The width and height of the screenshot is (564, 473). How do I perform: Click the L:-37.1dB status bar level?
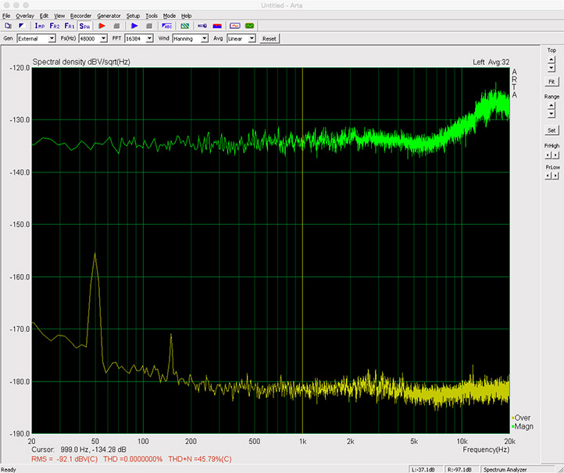pos(426,469)
